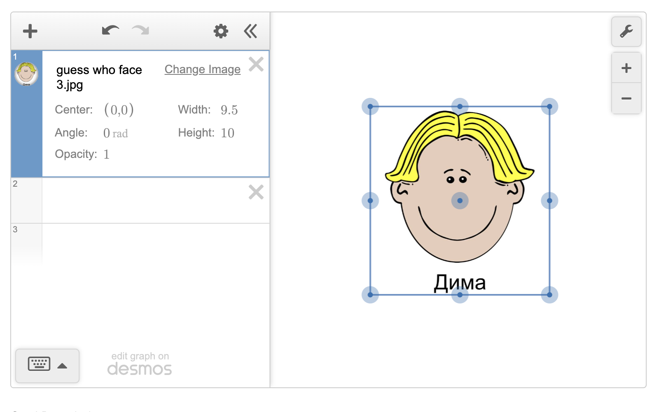Delete the guess who face 3.jpg image
The image size is (659, 412).
click(256, 64)
